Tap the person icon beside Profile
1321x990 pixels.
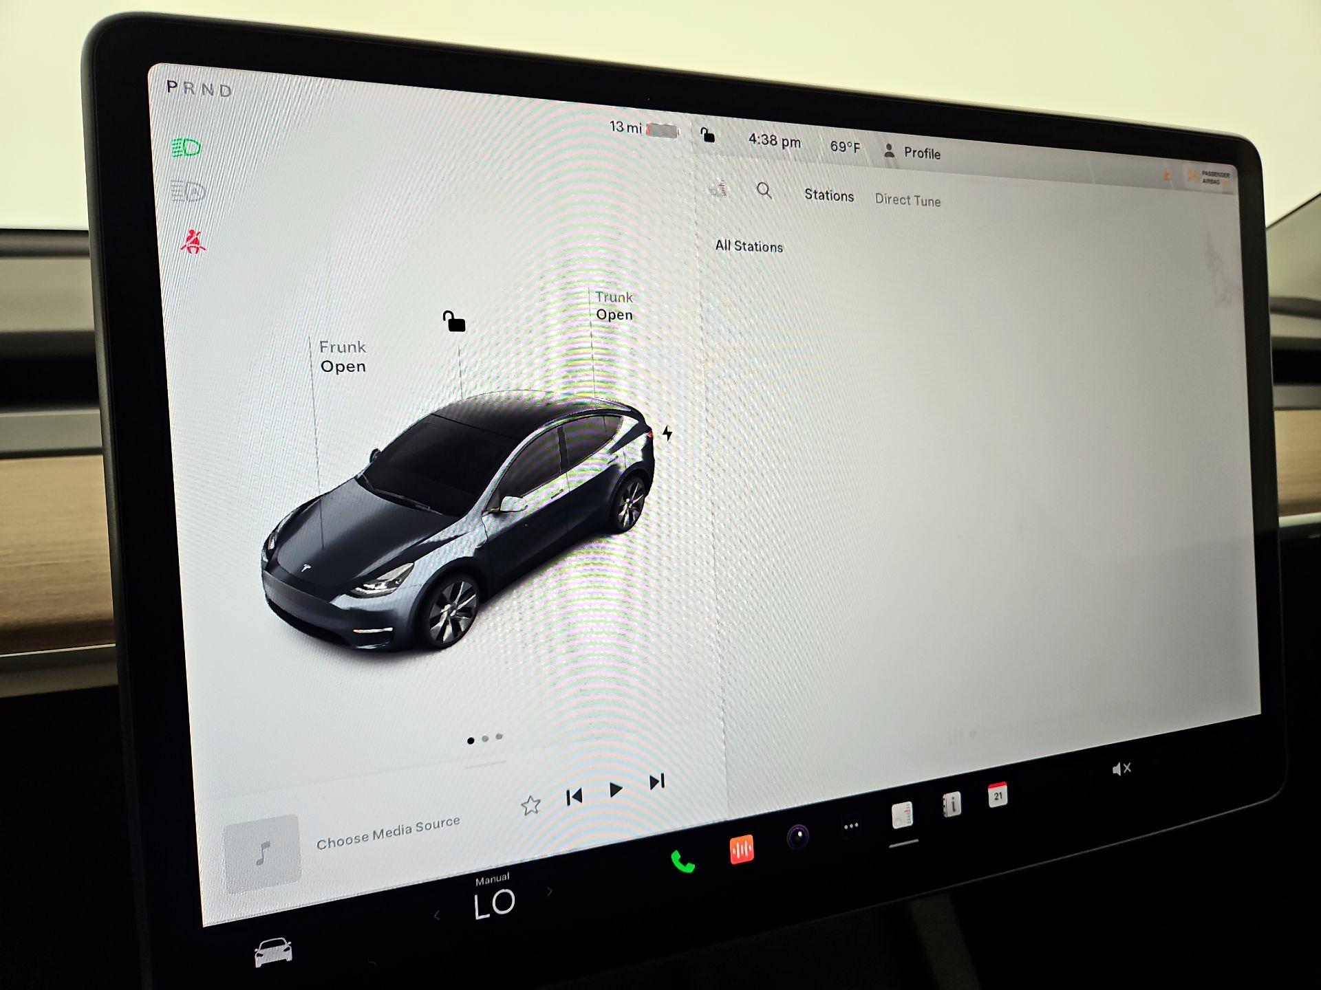tap(889, 151)
